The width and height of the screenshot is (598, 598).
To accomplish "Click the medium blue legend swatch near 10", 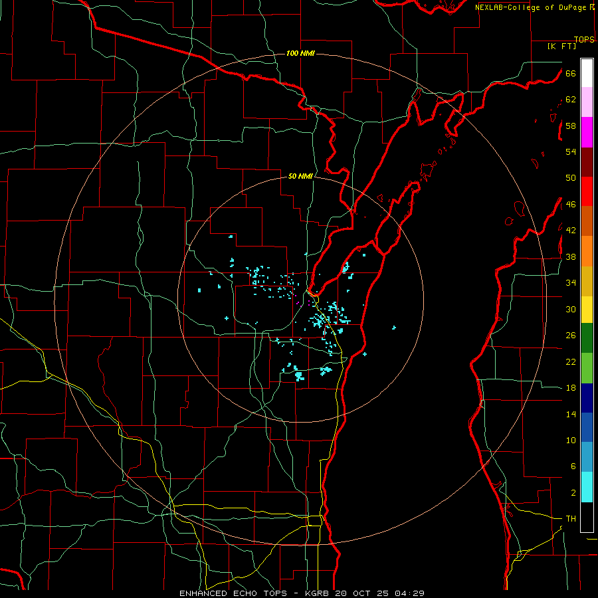I will point(587,427).
